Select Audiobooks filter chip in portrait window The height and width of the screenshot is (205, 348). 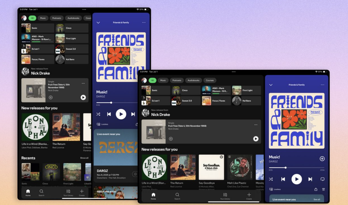(73, 18)
